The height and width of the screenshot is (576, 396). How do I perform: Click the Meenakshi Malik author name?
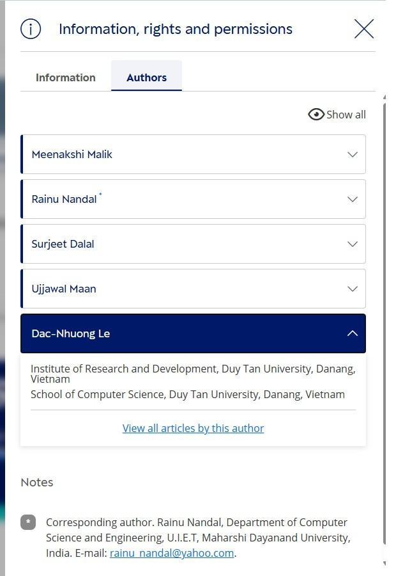pyautogui.click(x=72, y=154)
